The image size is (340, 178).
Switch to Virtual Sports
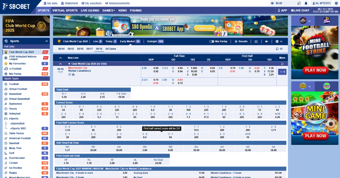point(65,10)
